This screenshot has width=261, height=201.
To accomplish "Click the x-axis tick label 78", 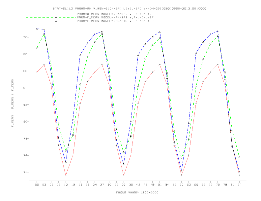I will (225, 185).
